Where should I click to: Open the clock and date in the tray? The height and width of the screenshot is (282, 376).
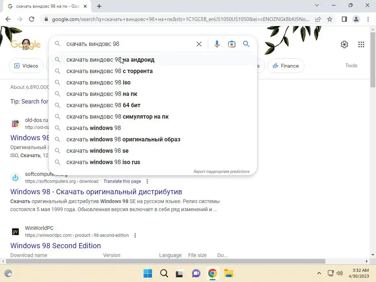(359, 273)
